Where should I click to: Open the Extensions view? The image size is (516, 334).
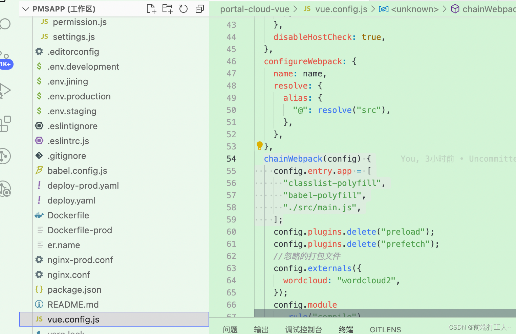tap(5, 124)
